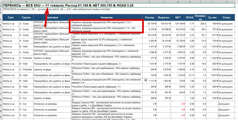Select cell with NET 1 701 ₴
238x120 pixels.
(x=178, y=64)
